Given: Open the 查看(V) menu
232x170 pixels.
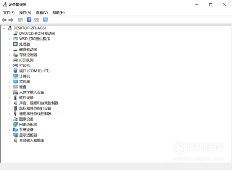Looking at the screenshot, I should click(x=42, y=12).
